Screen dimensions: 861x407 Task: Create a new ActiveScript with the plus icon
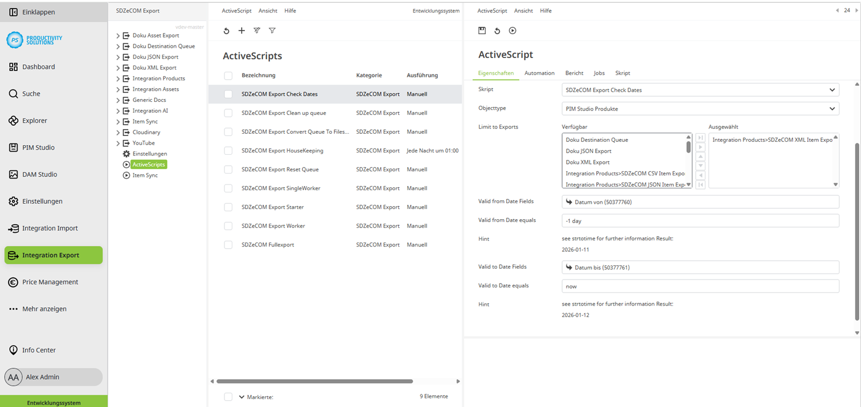[241, 31]
